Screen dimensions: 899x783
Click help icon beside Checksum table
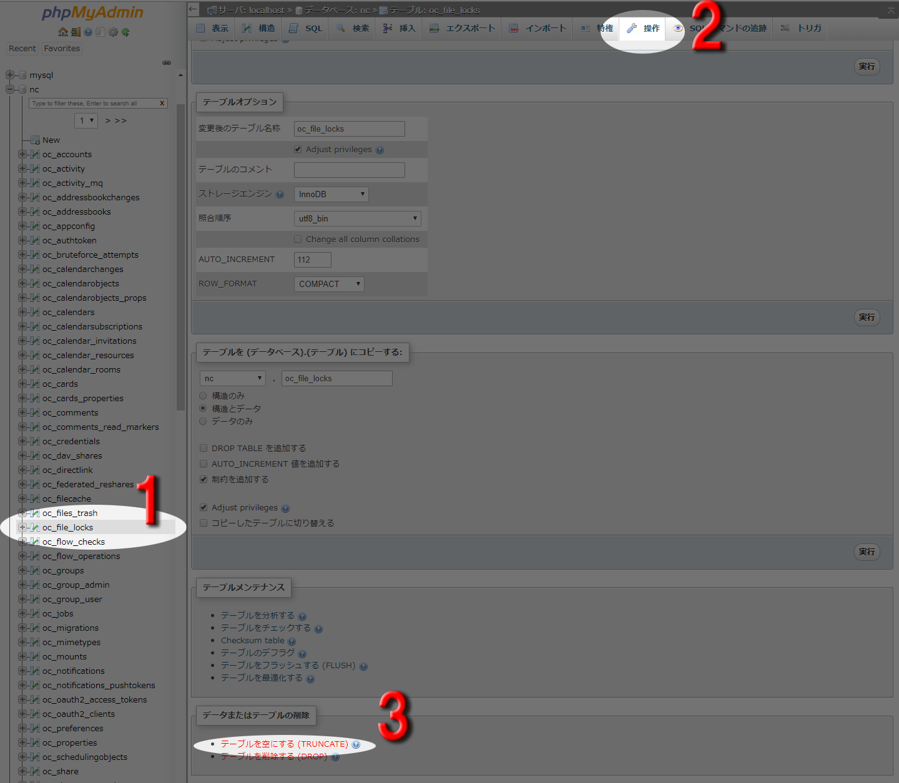(292, 641)
